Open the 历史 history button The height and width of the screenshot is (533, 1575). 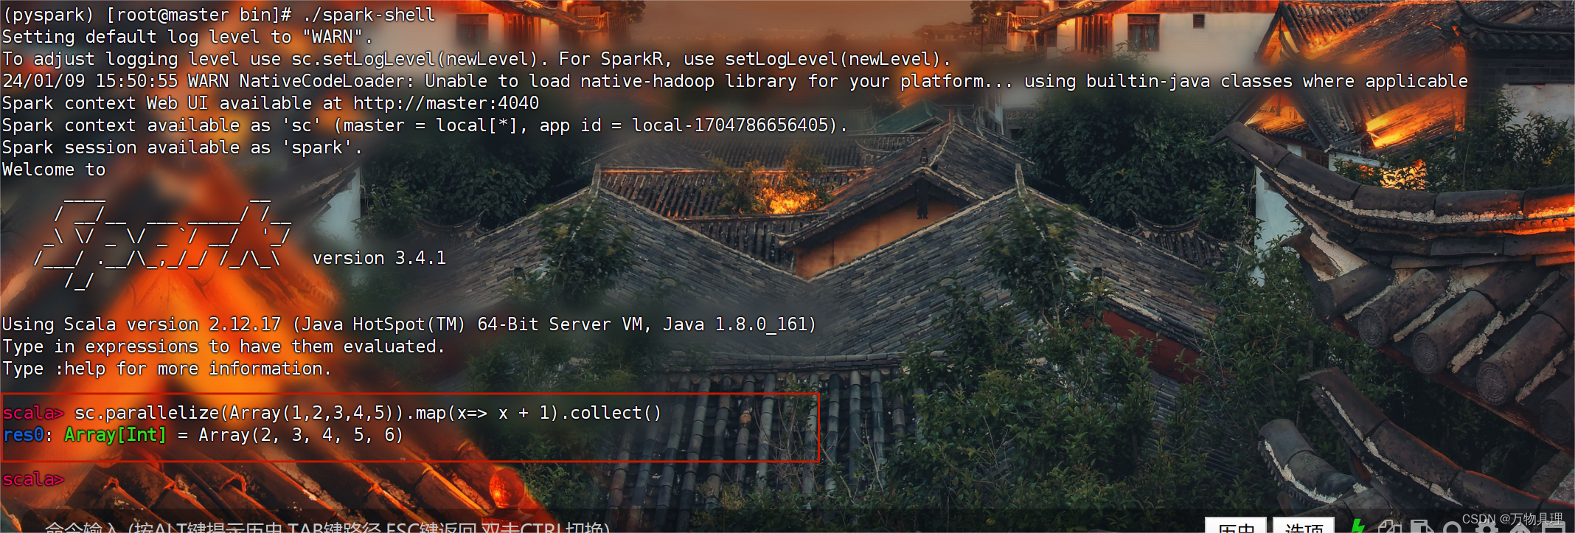point(1236,525)
